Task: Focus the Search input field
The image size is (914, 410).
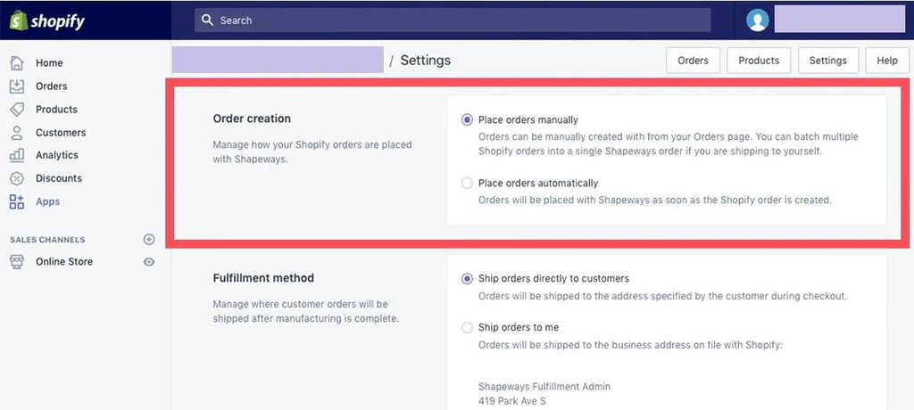Action: click(453, 20)
